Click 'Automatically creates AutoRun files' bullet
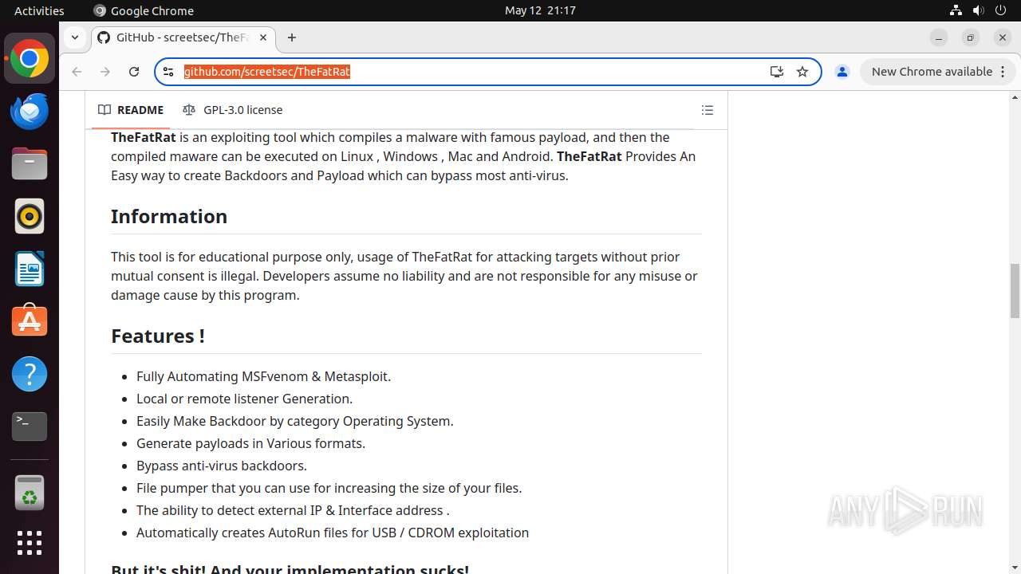The width and height of the screenshot is (1021, 574). click(333, 533)
